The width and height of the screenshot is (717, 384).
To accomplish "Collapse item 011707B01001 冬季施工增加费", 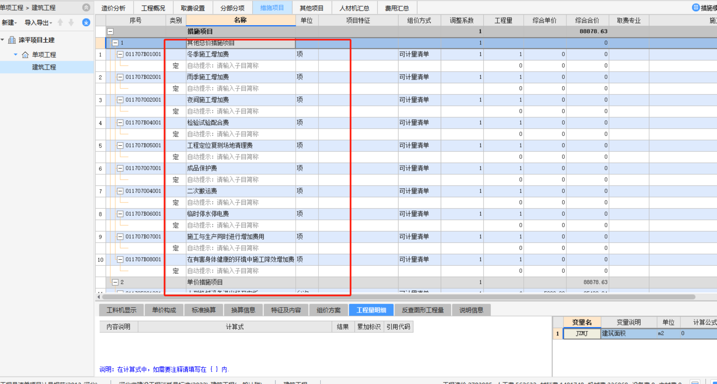I will 120,54.
